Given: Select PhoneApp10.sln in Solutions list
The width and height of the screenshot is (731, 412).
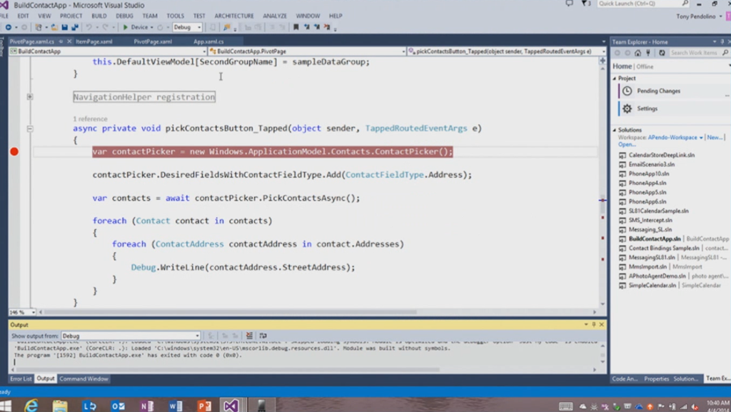Looking at the screenshot, I should (x=649, y=174).
